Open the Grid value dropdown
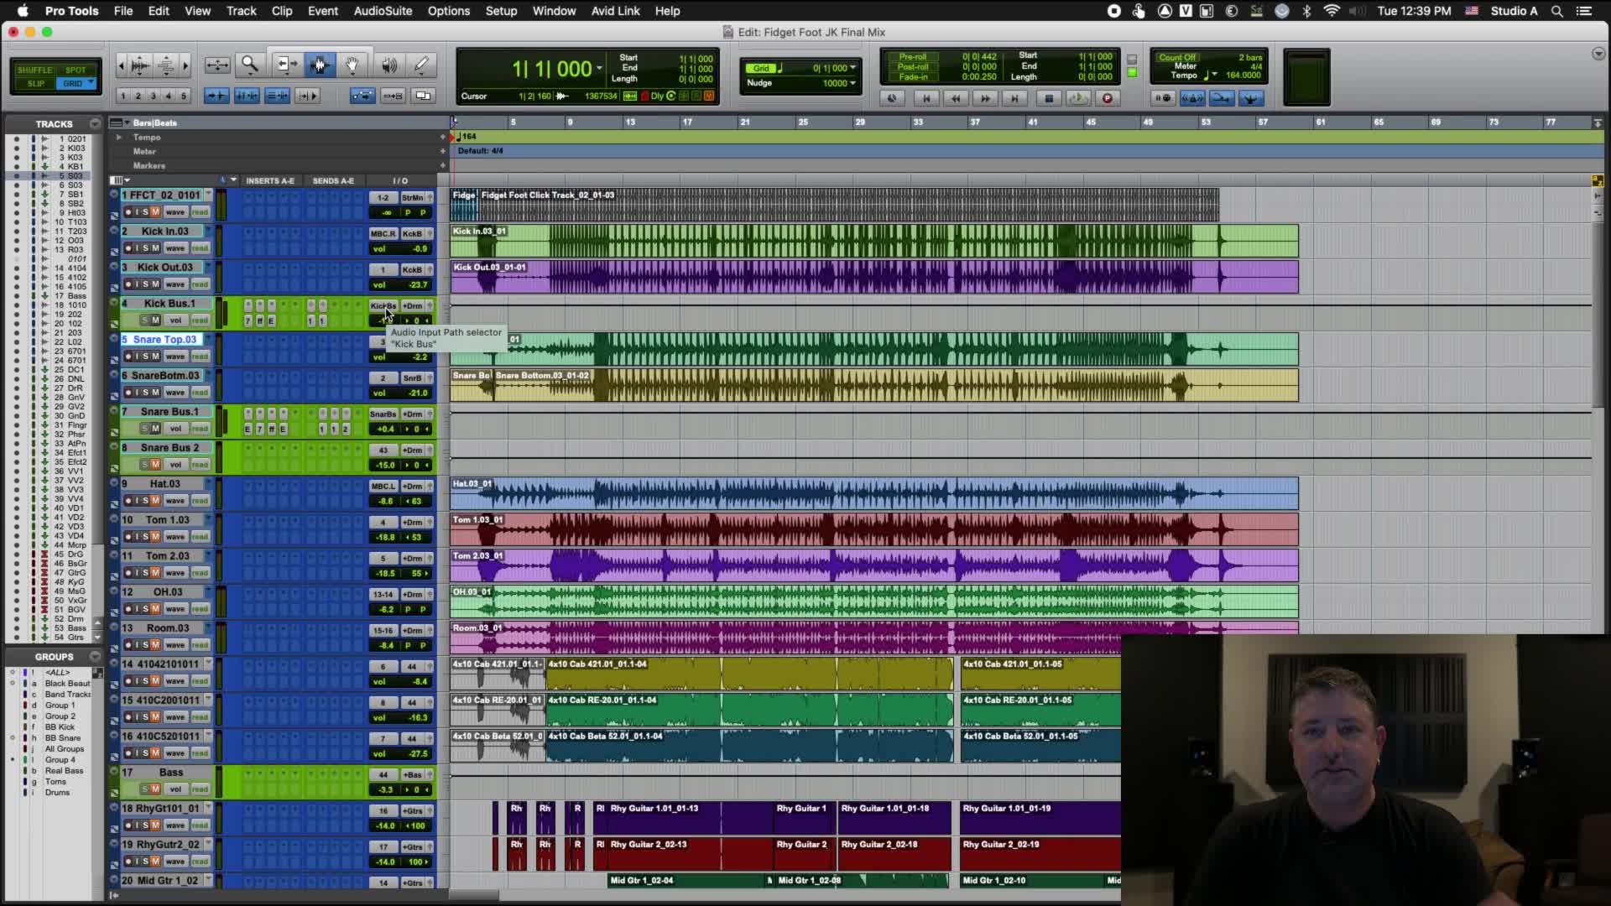 point(853,68)
